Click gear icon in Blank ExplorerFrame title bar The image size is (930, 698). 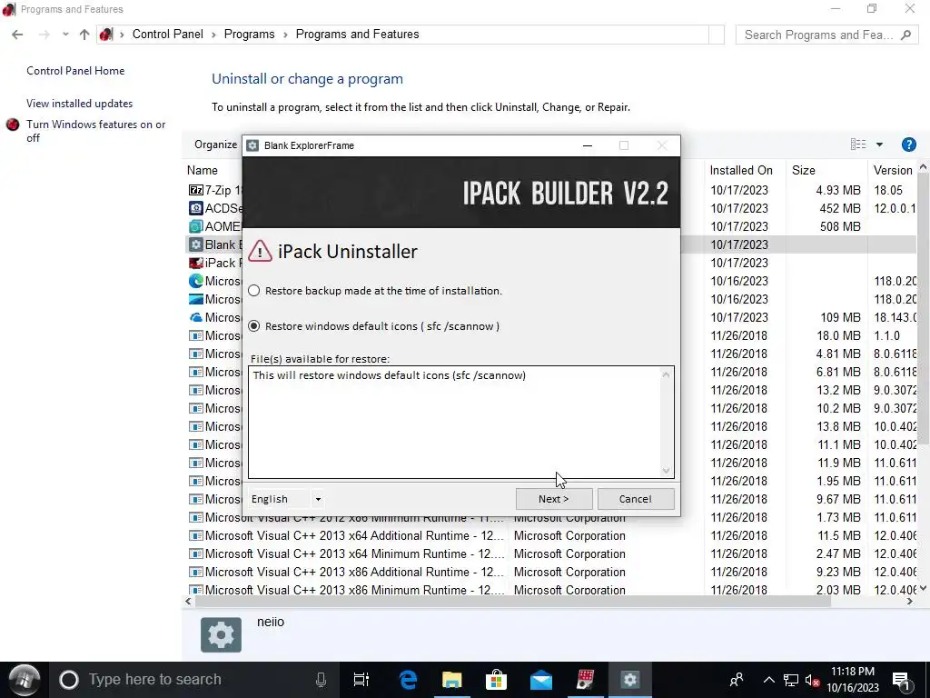[x=252, y=145]
